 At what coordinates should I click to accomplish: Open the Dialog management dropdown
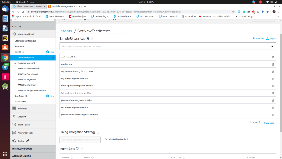(x=80, y=140)
